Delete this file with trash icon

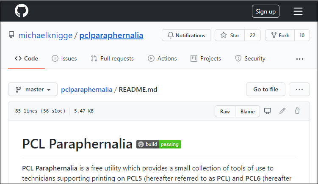coord(297,111)
